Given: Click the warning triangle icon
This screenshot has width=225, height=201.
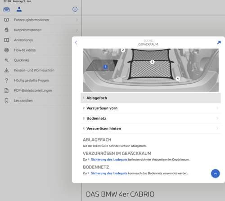Looking at the screenshot, I should (6, 70).
